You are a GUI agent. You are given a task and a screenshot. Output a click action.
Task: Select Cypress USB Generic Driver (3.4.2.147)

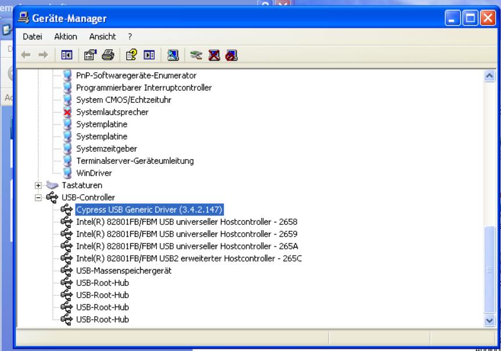pyautogui.click(x=149, y=210)
